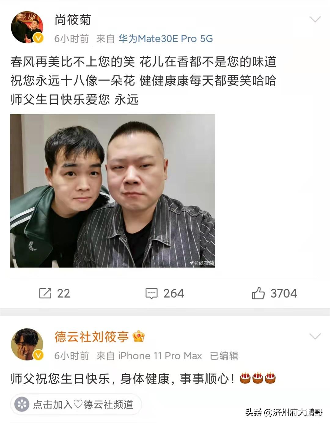Tap the verified badge on 刘筱亭's avatar
The width and height of the screenshot is (330, 424).
(38, 355)
